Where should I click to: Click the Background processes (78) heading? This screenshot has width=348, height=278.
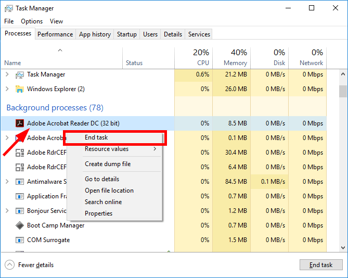click(55, 108)
